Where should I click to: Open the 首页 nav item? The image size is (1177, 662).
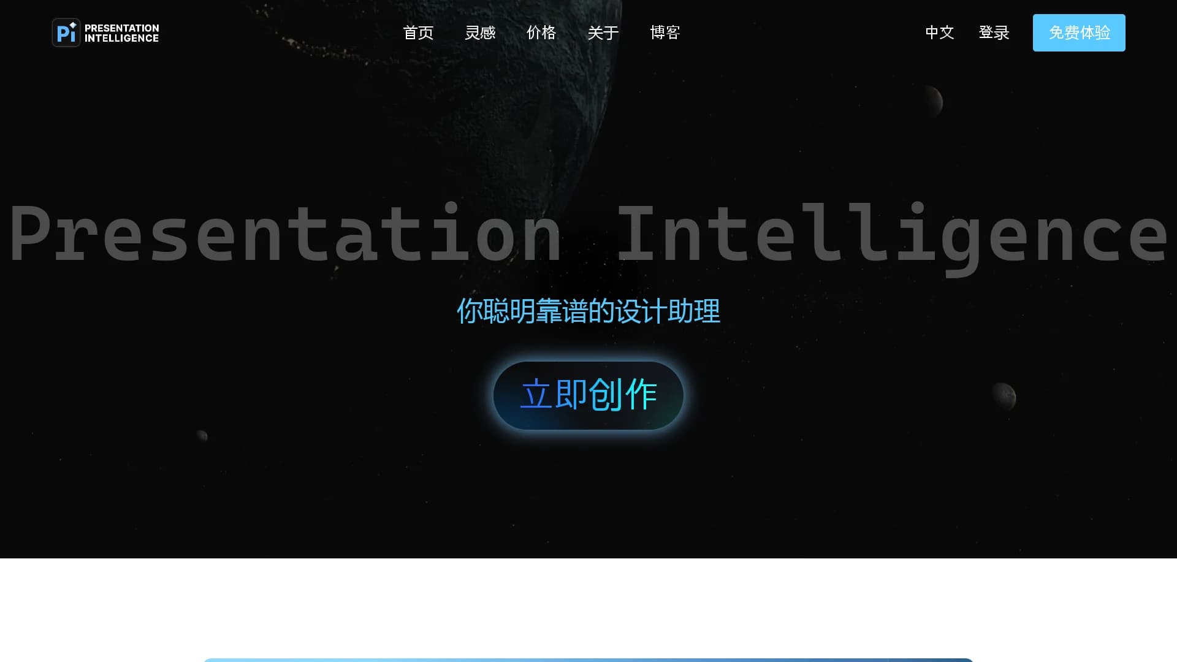pyautogui.click(x=418, y=32)
